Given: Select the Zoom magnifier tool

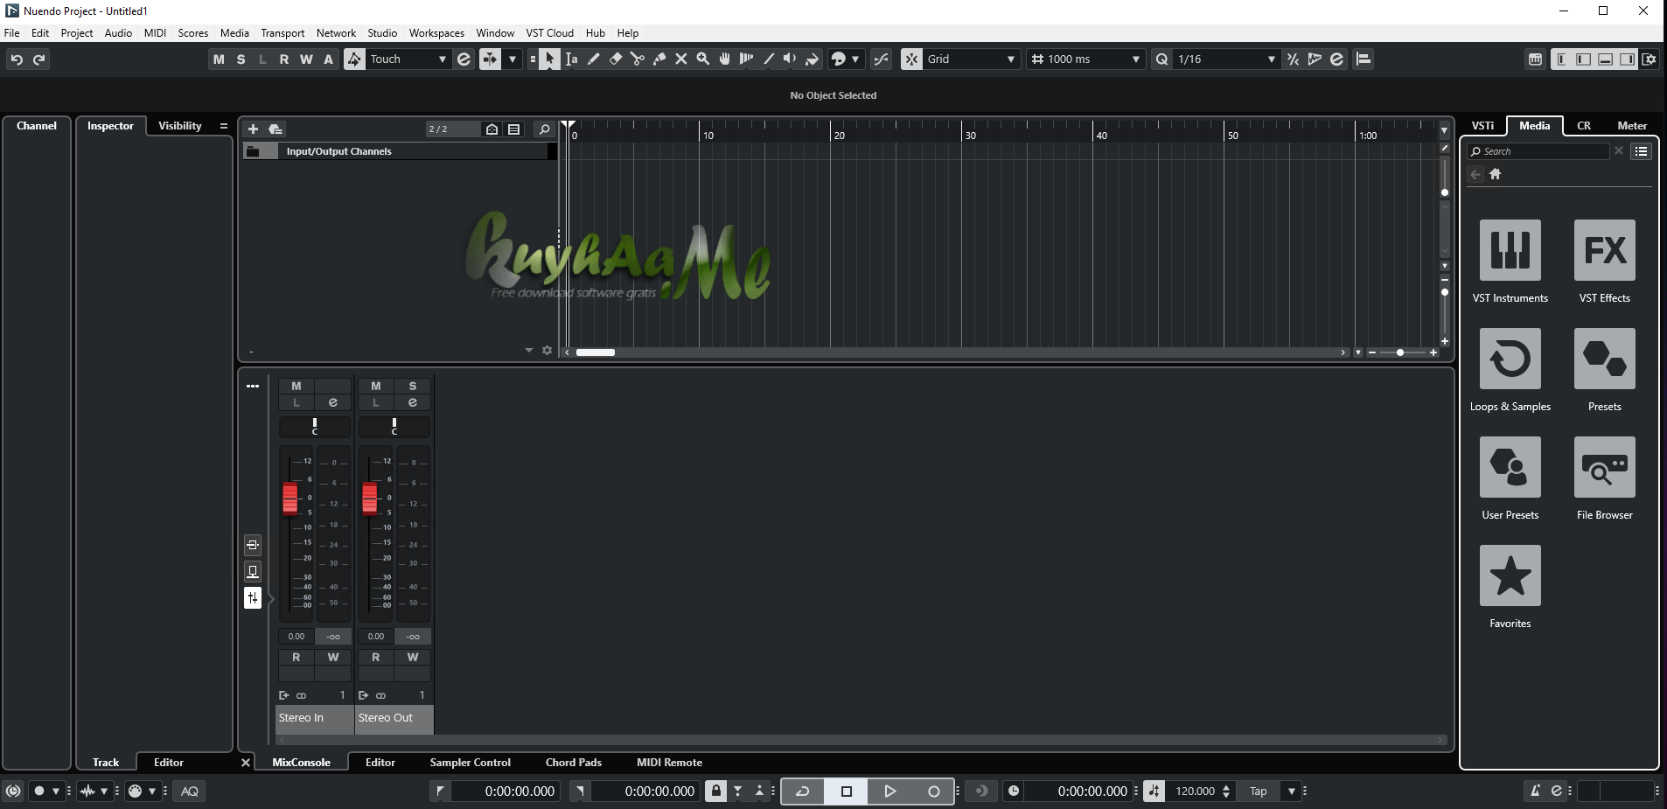Looking at the screenshot, I should coord(703,59).
